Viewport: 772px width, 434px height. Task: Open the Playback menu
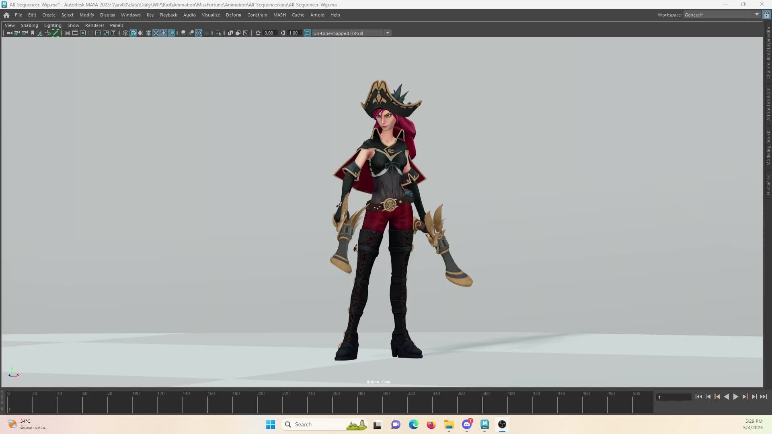168,15
